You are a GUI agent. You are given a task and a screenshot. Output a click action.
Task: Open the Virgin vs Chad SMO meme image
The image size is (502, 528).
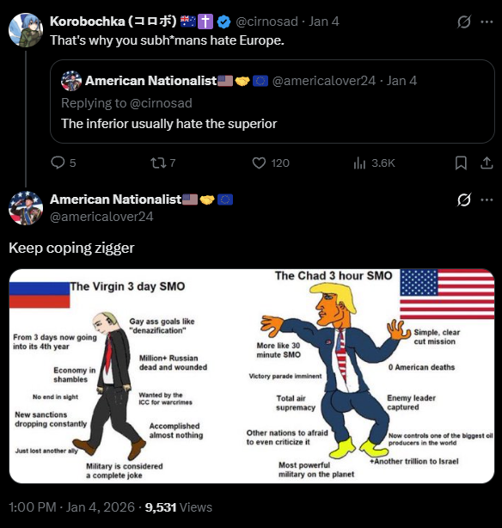(x=252, y=376)
